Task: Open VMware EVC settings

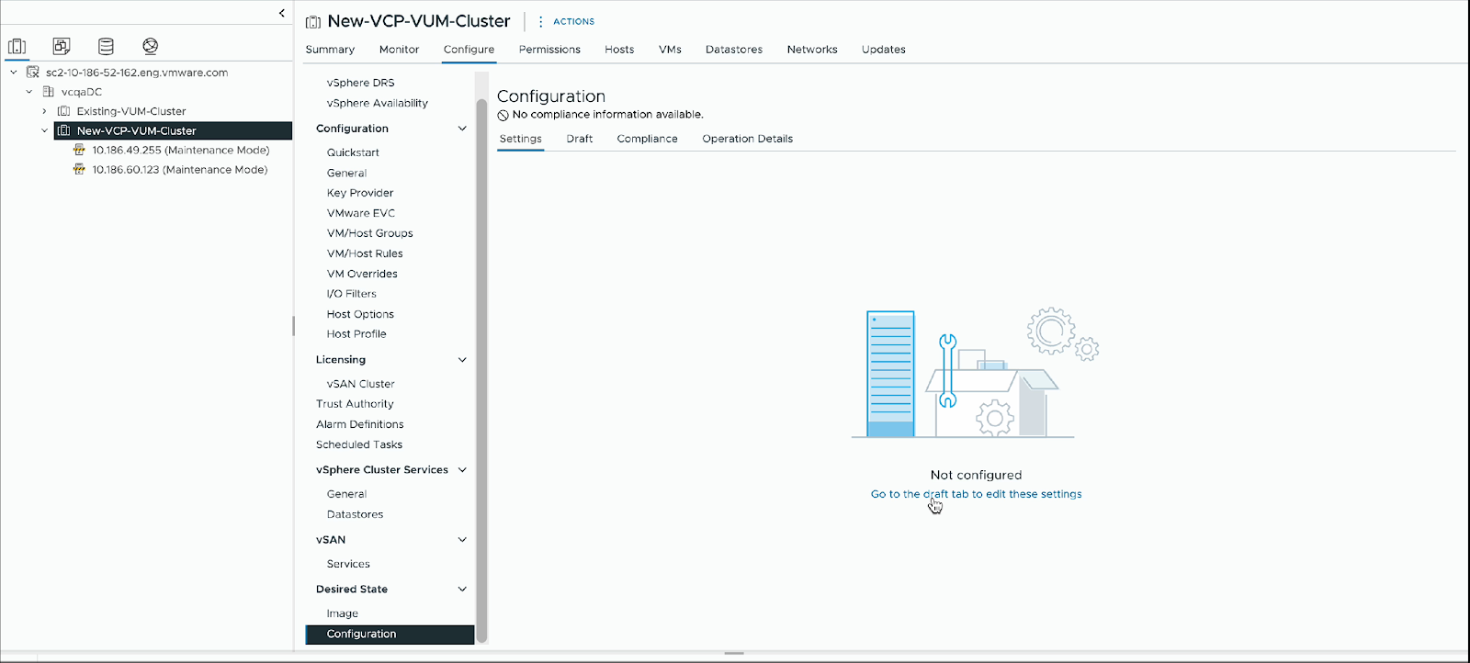Action: click(361, 213)
